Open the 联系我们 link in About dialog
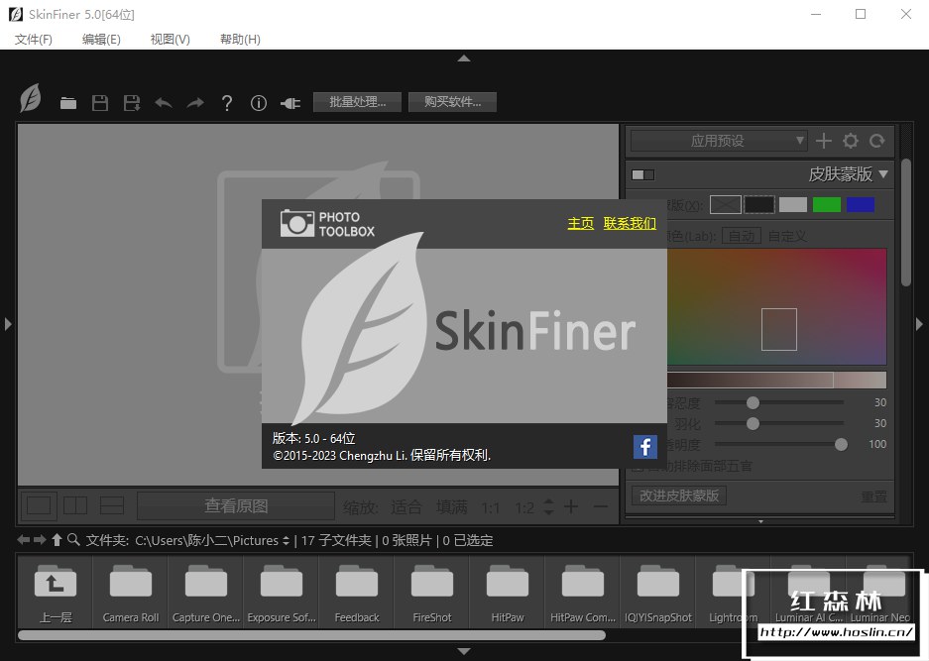Screen dimensions: 929x661 click(x=630, y=223)
